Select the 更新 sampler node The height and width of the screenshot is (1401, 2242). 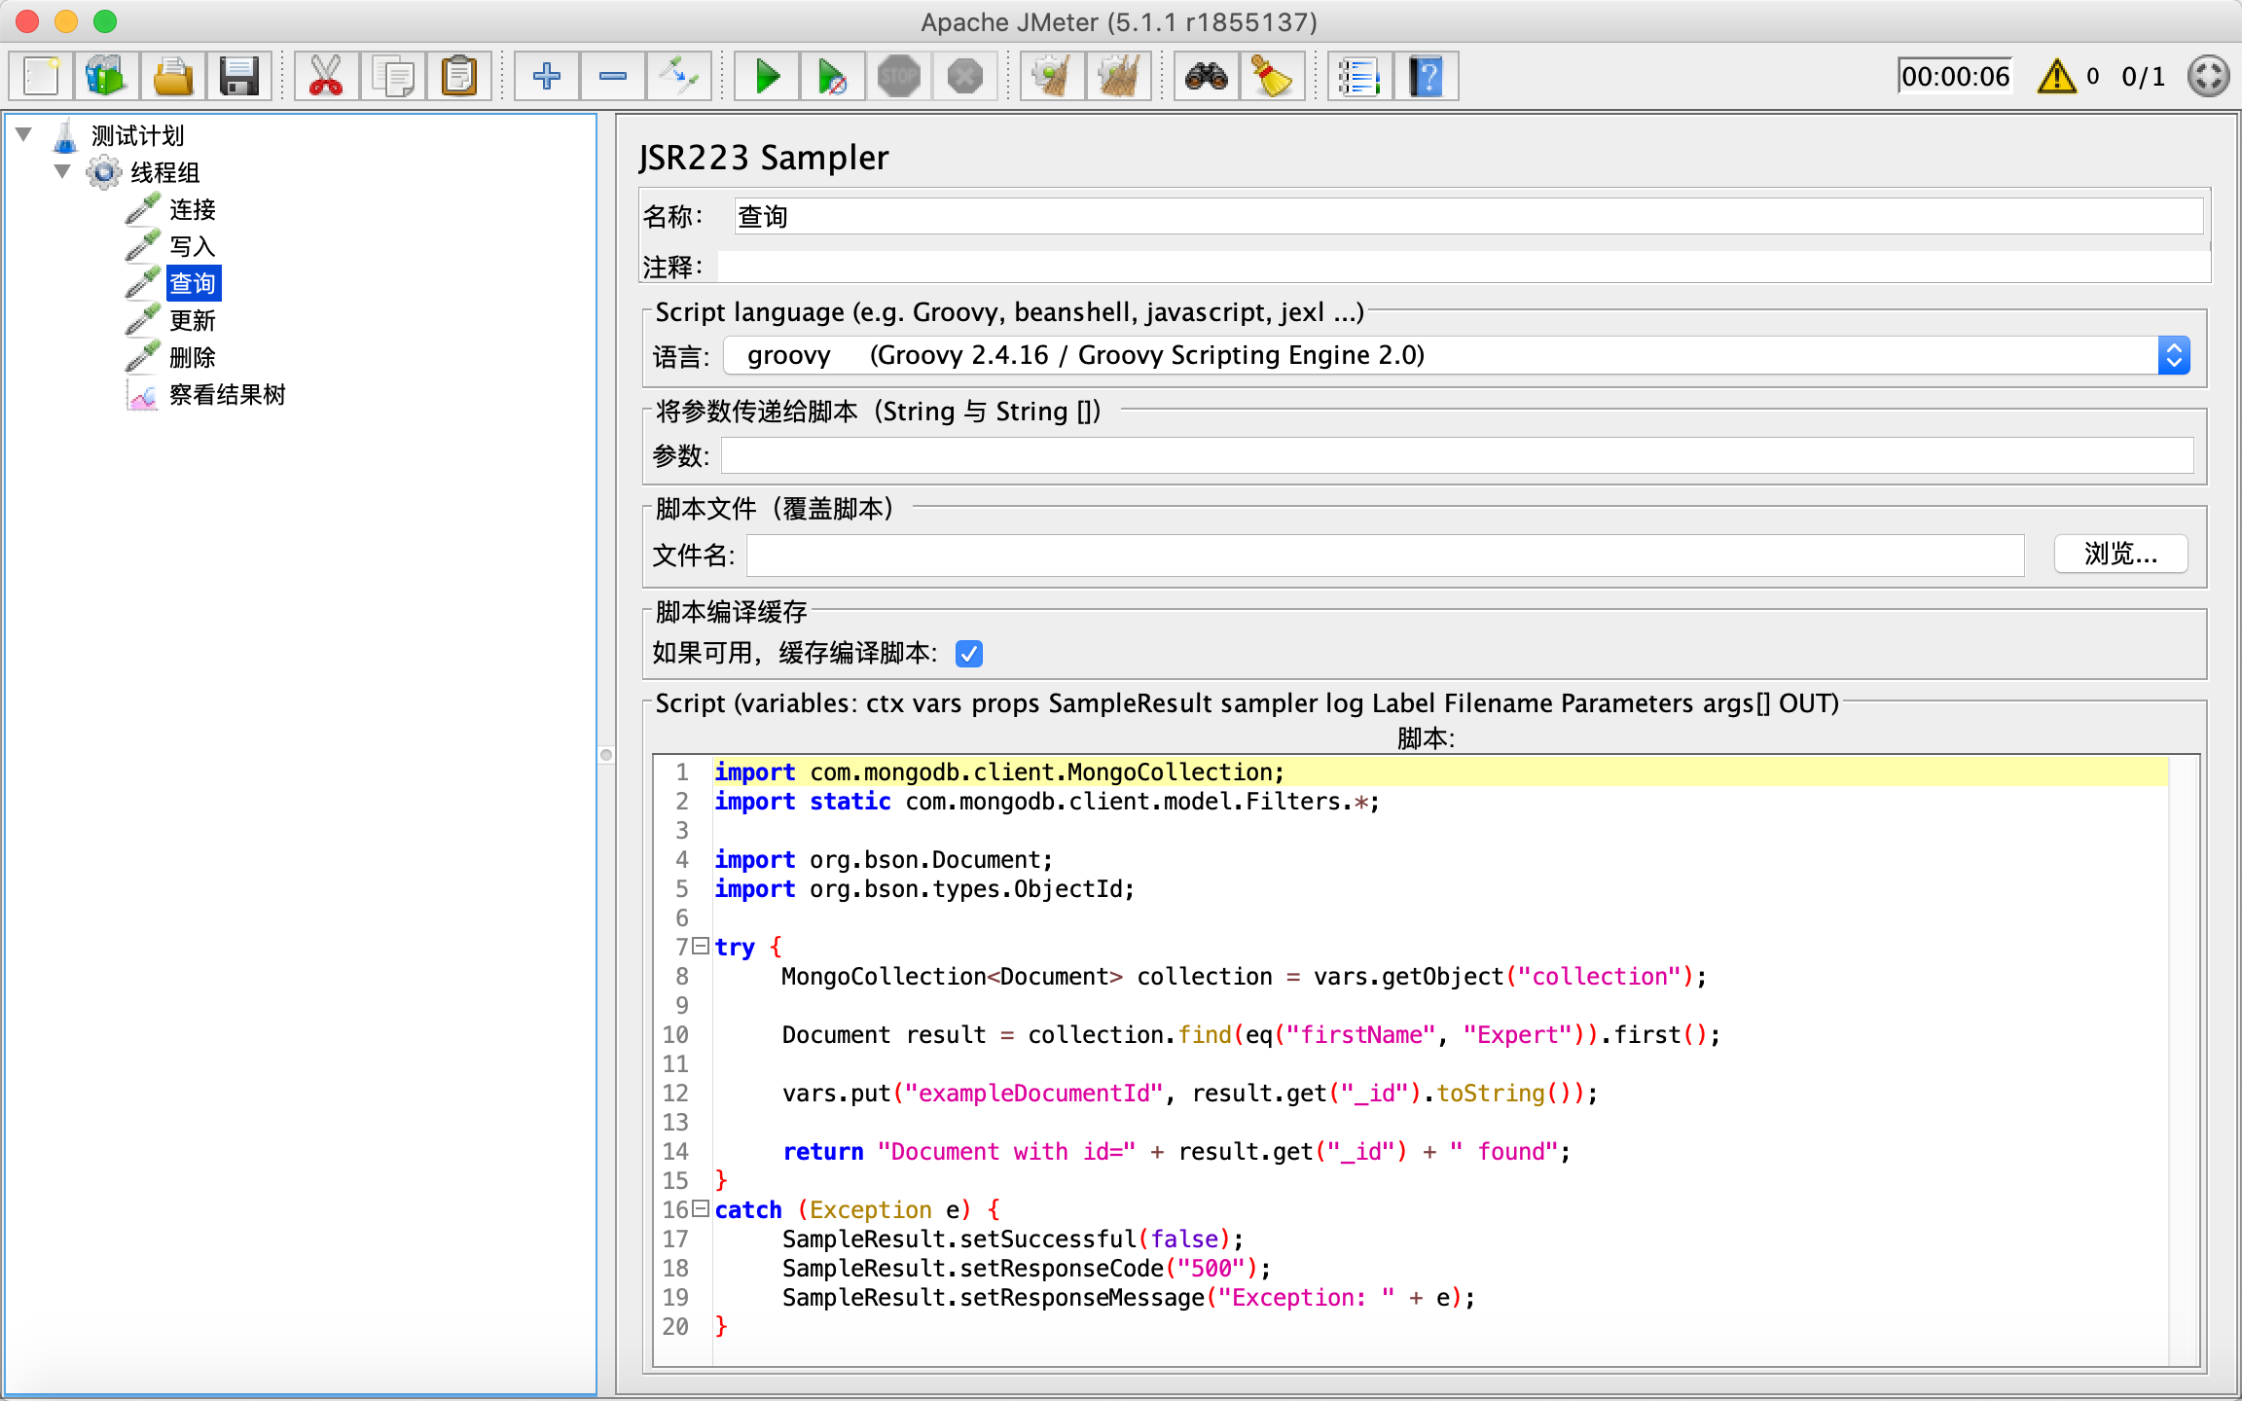[x=194, y=320]
